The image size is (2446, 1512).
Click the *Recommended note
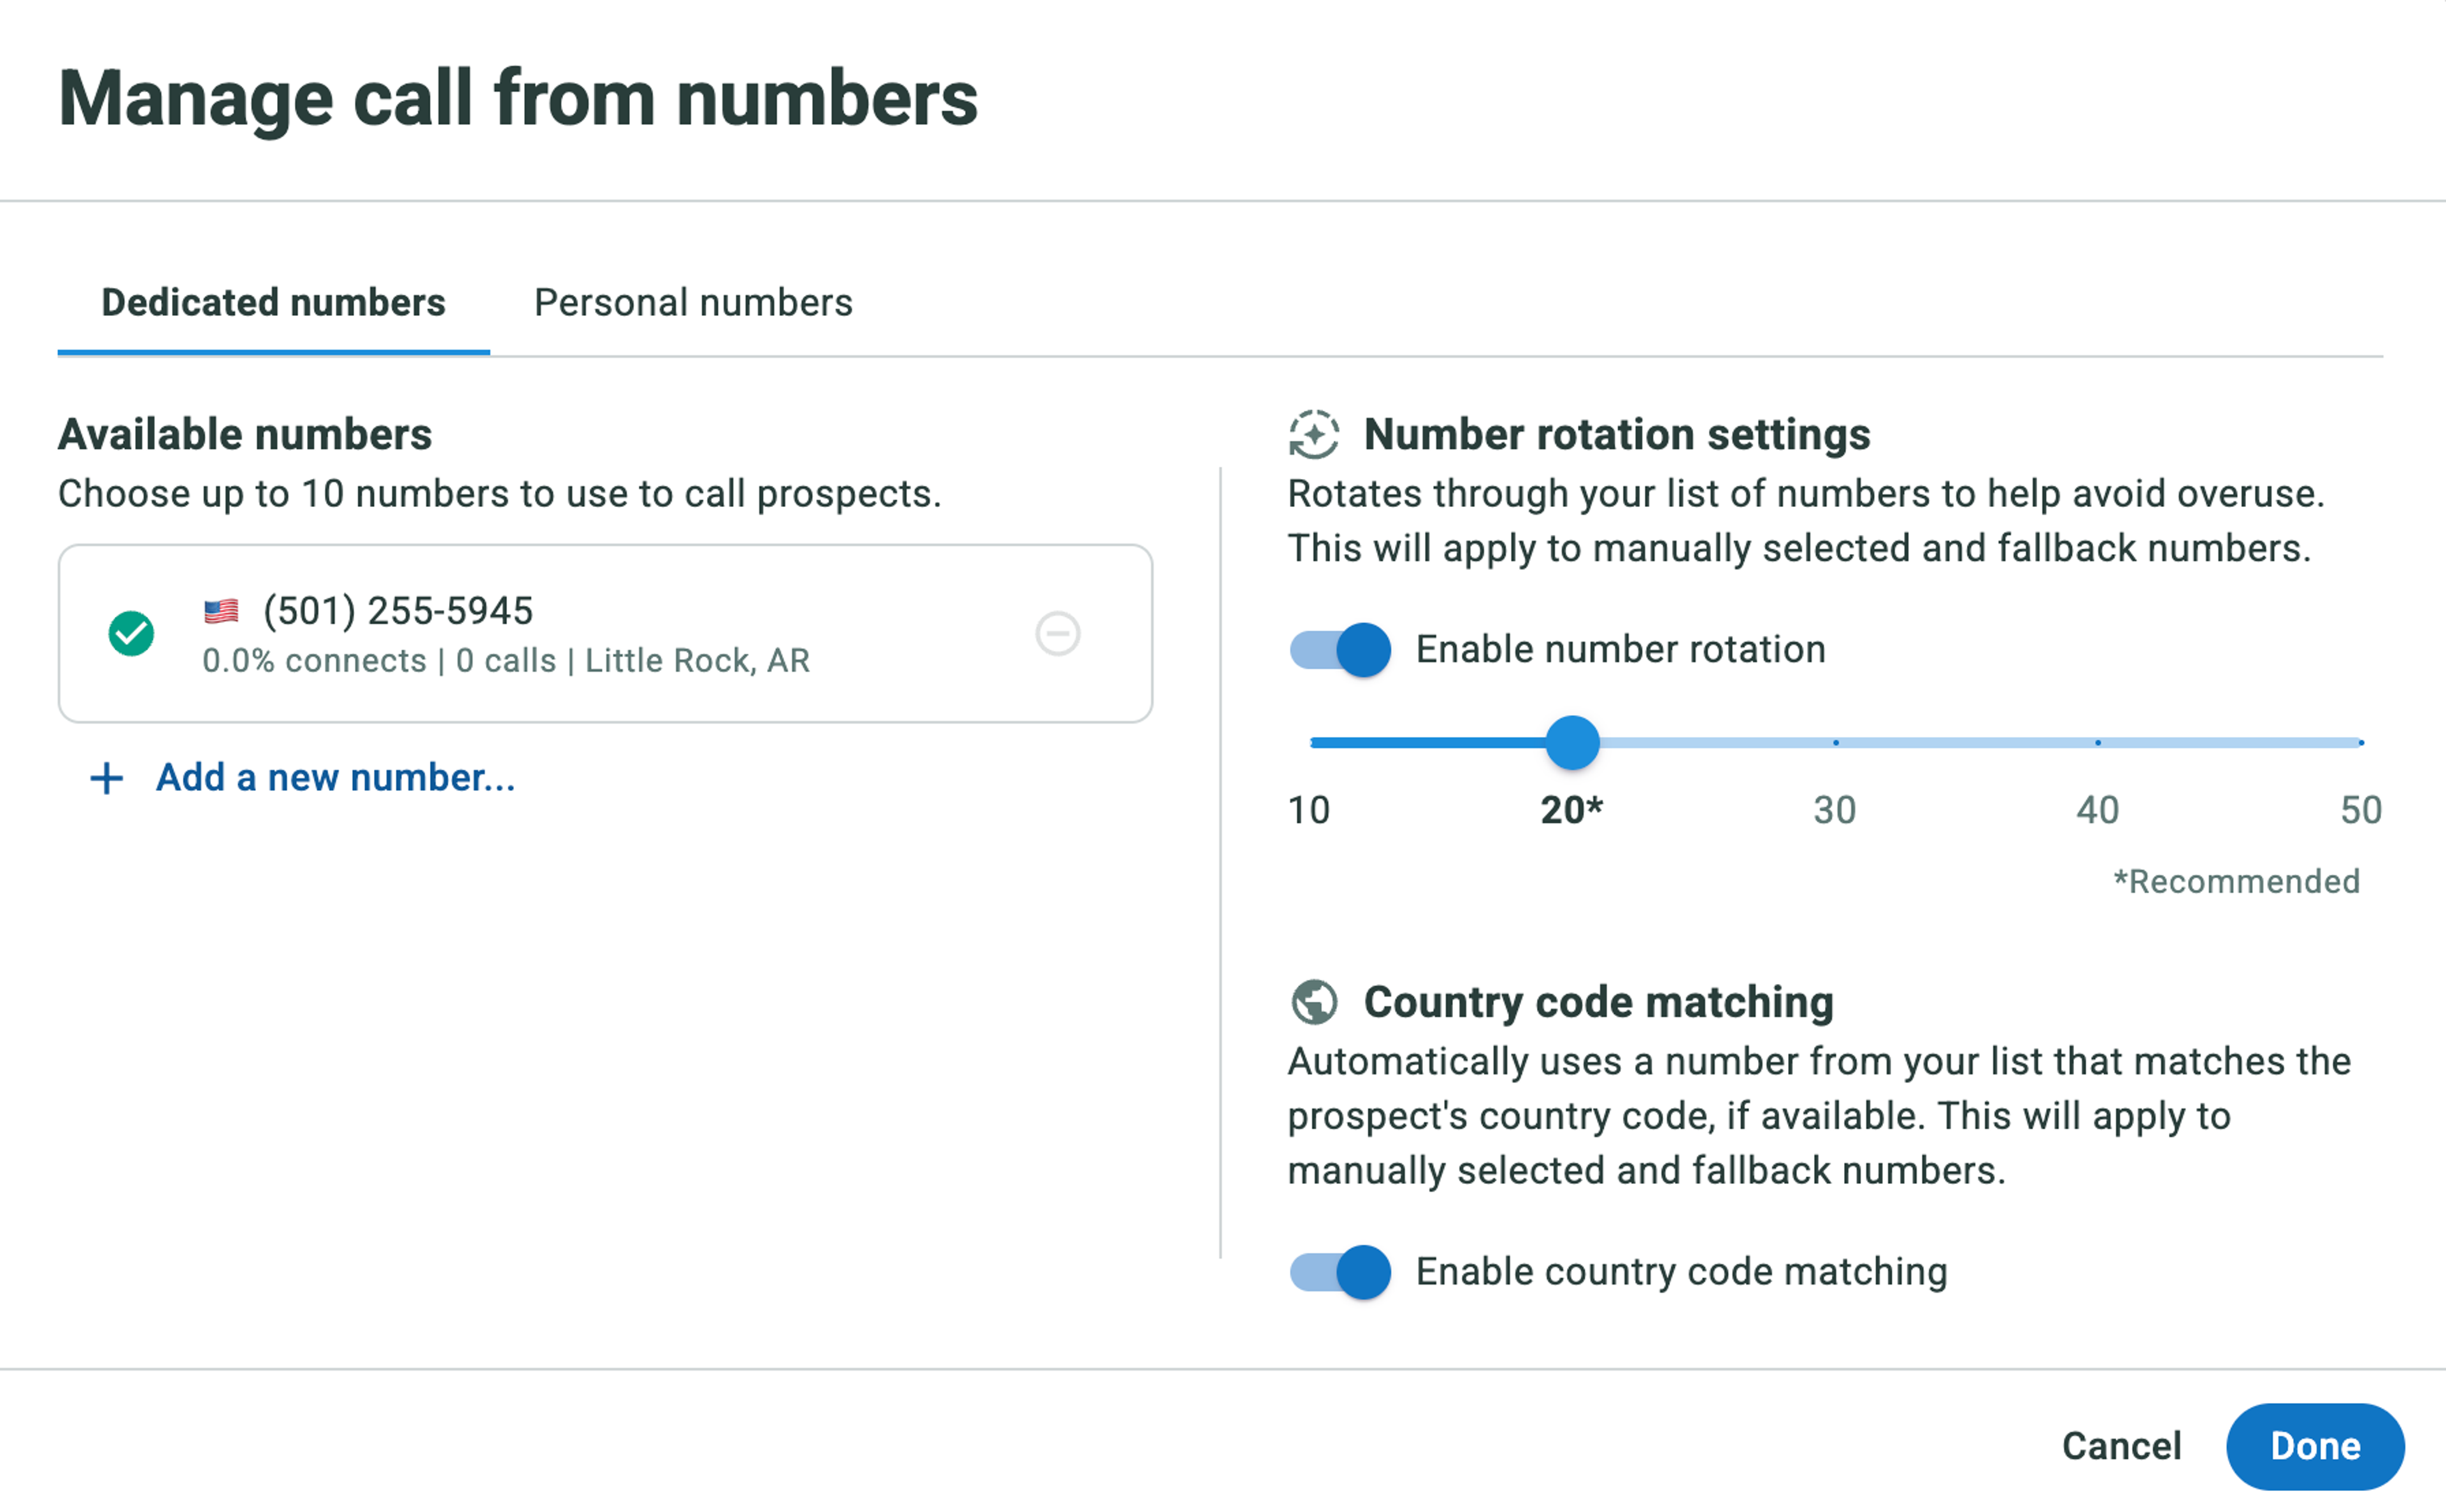click(x=2236, y=881)
